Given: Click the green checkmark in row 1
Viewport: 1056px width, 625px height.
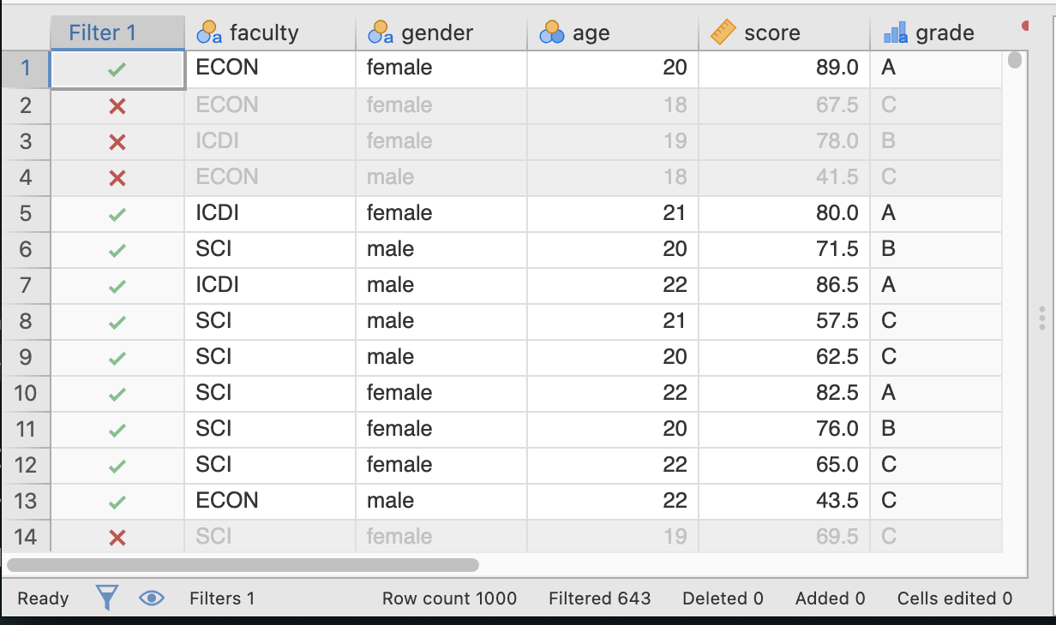Looking at the screenshot, I should click(x=117, y=69).
